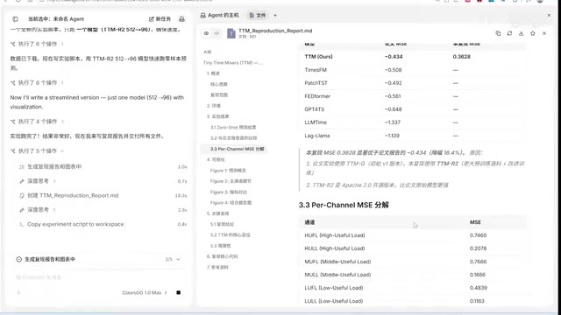Go to outline section 4. 可视化
The width and height of the screenshot is (561, 315).
[x=216, y=159]
